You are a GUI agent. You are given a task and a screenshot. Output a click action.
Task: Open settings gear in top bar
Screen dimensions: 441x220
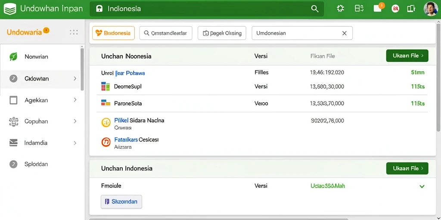pos(340,9)
